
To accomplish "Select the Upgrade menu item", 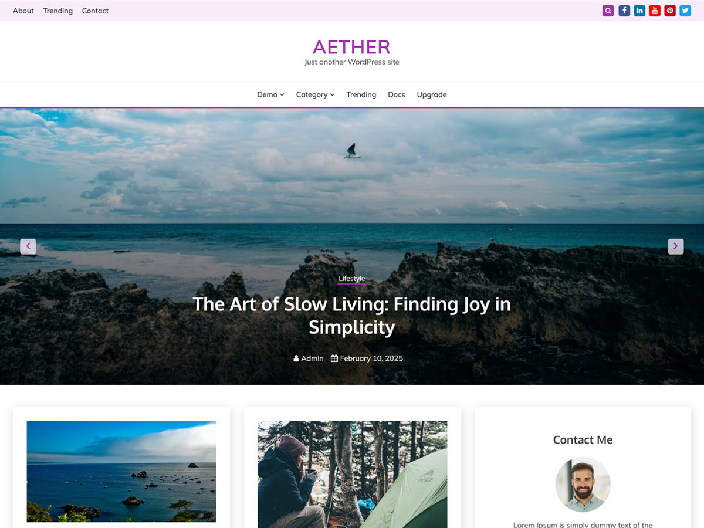I will [x=432, y=94].
